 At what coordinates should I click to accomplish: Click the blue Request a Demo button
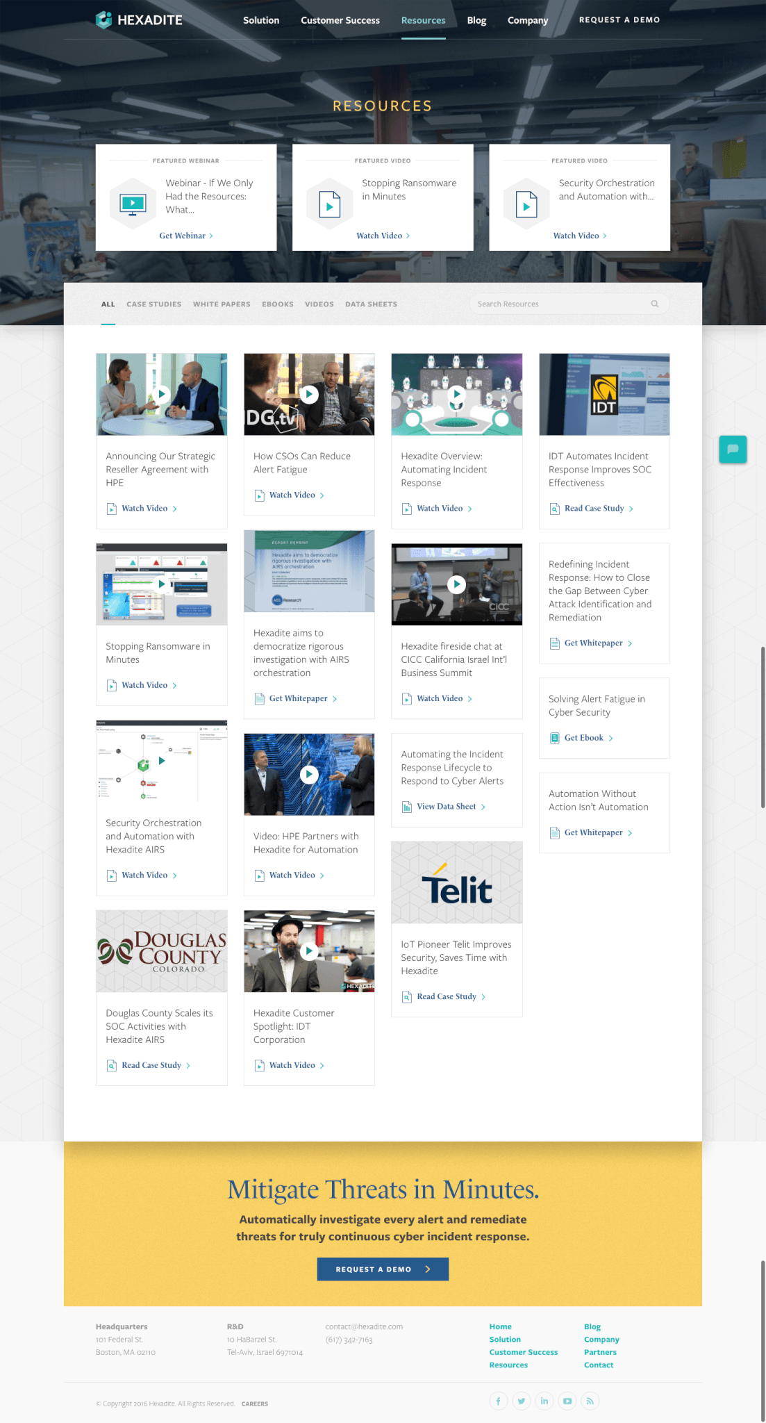383,1269
